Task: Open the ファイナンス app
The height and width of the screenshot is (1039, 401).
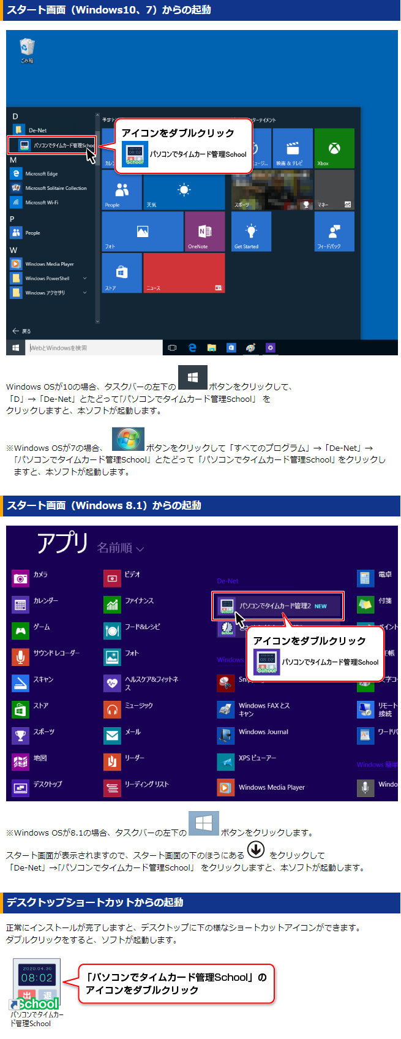Action: 129,604
